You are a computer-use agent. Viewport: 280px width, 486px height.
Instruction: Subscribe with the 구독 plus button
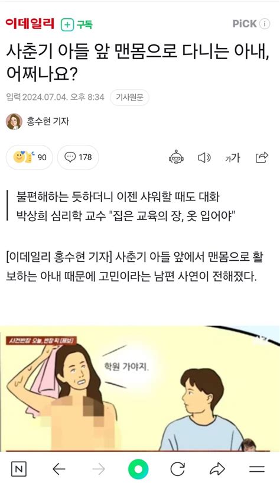[77, 24]
